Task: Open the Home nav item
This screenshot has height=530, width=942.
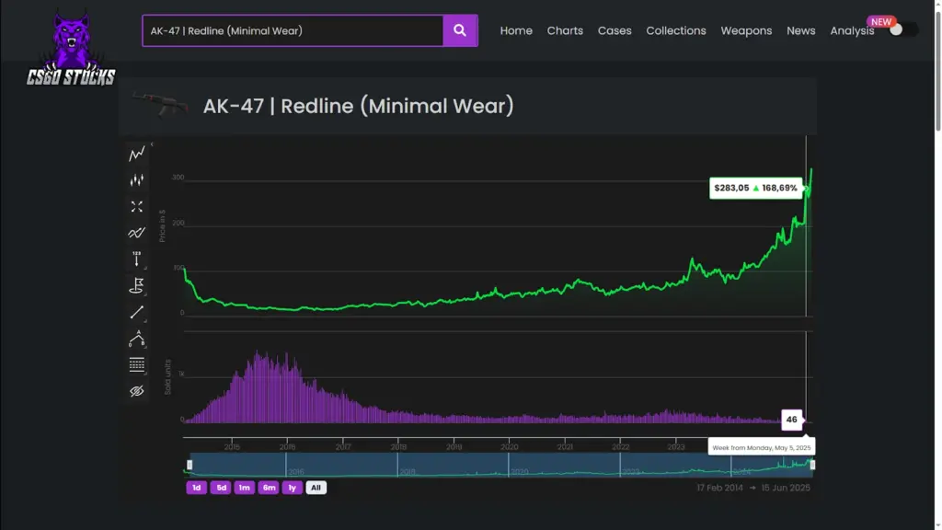Action: pyautogui.click(x=516, y=30)
